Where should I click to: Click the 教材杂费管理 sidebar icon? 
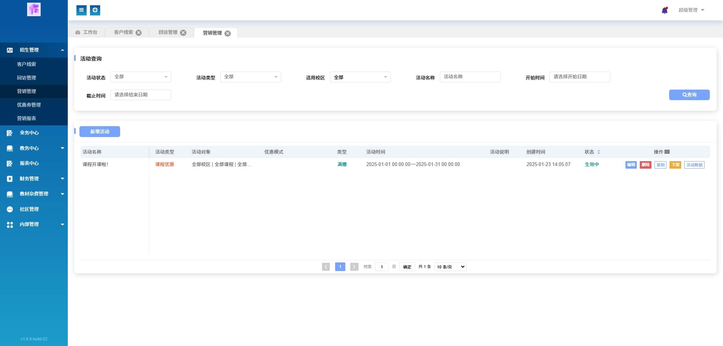click(10, 194)
